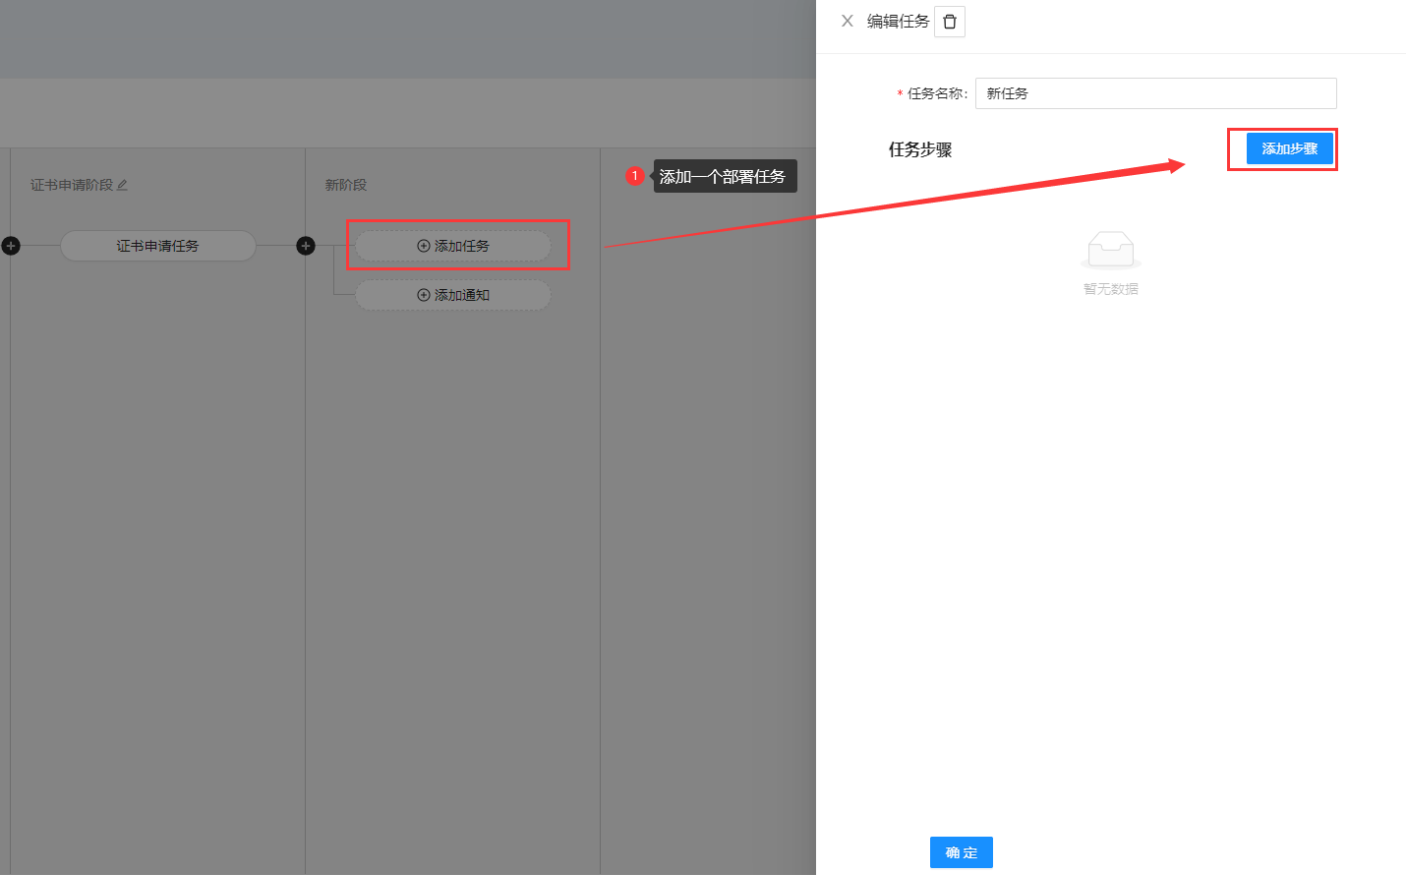Select the 新阶段 stage title
1406x875 pixels.
(345, 185)
